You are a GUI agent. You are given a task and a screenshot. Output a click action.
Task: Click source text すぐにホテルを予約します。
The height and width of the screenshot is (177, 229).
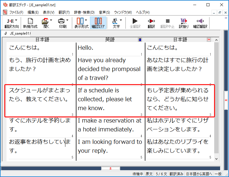click(40, 125)
